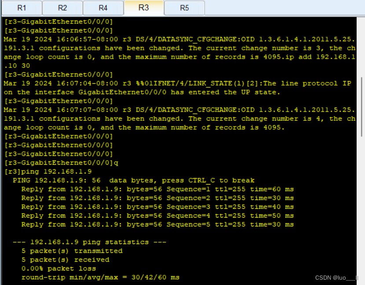
Task: Click the 'Mar 19 2024 16:07:07-08:00' log line
Action: click(x=179, y=110)
